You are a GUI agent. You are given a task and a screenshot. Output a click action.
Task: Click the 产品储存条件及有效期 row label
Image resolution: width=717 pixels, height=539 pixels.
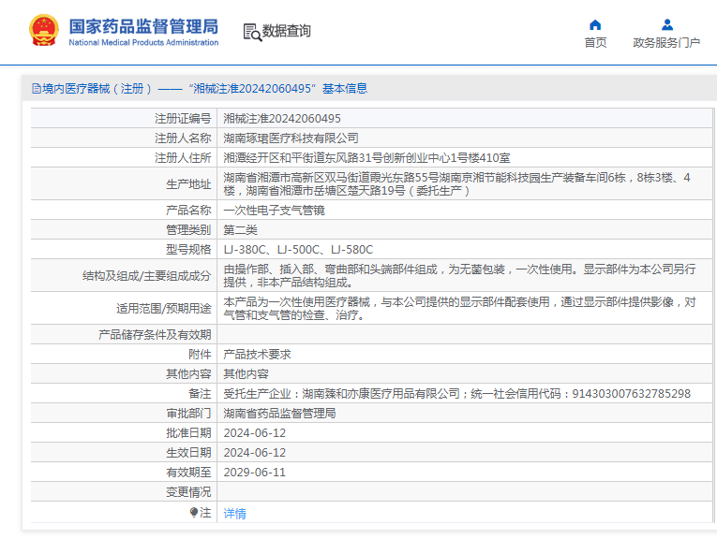pyautogui.click(x=155, y=335)
